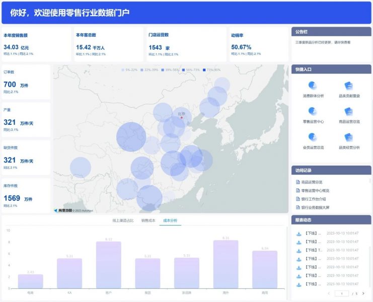373x302 pixels.
Task: Open 银行业务数据大屏 in visit records
Action: pyautogui.click(x=315, y=207)
